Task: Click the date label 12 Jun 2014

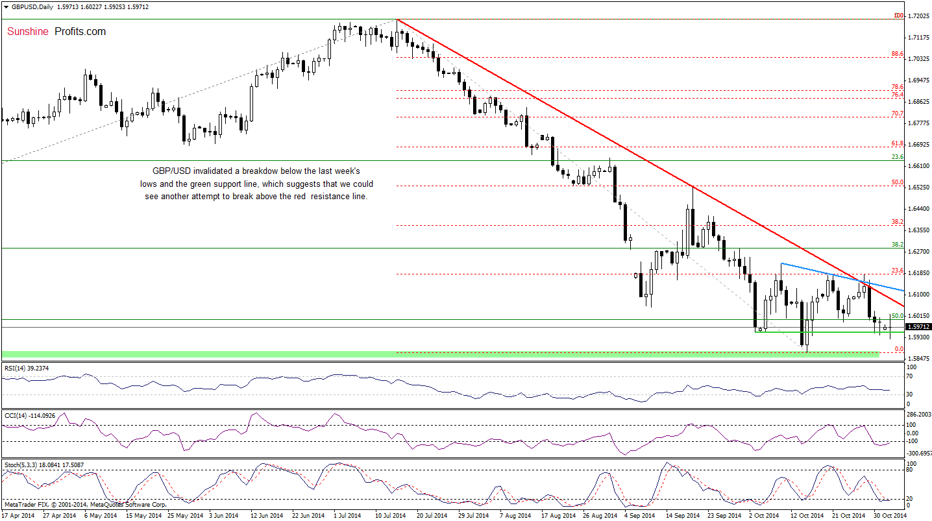Action: click(266, 515)
